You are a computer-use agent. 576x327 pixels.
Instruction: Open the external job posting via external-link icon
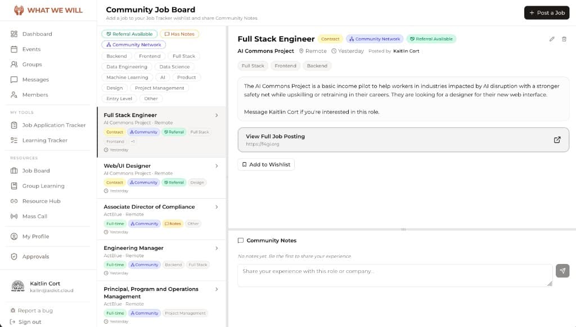[x=557, y=140]
